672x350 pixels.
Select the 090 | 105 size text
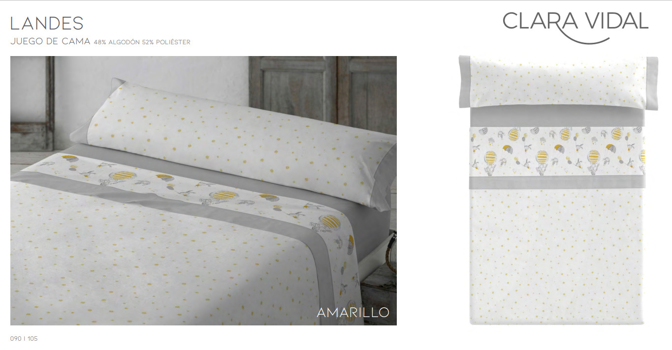[24, 339]
